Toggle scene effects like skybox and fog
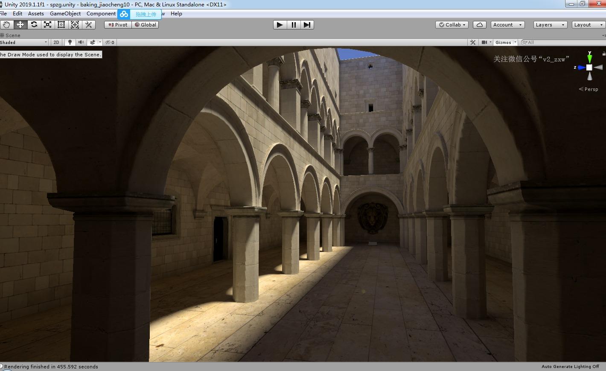Image resolution: width=606 pixels, height=371 pixels. click(x=93, y=42)
